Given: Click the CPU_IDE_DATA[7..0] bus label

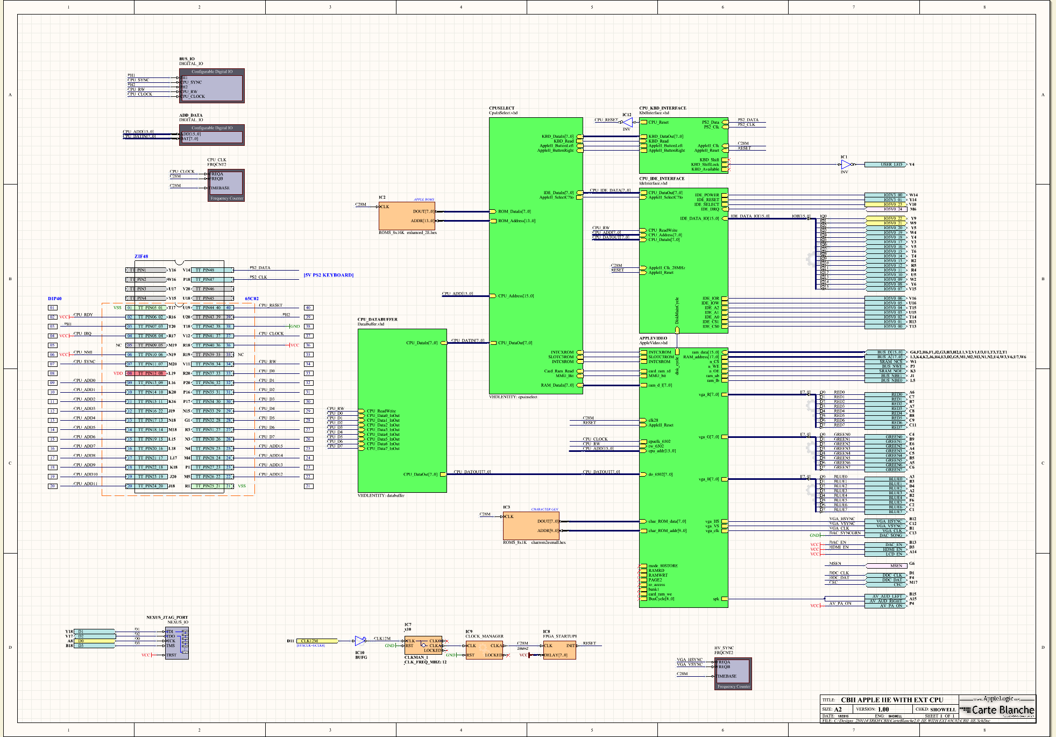Looking at the screenshot, I should pyautogui.click(x=610, y=190).
